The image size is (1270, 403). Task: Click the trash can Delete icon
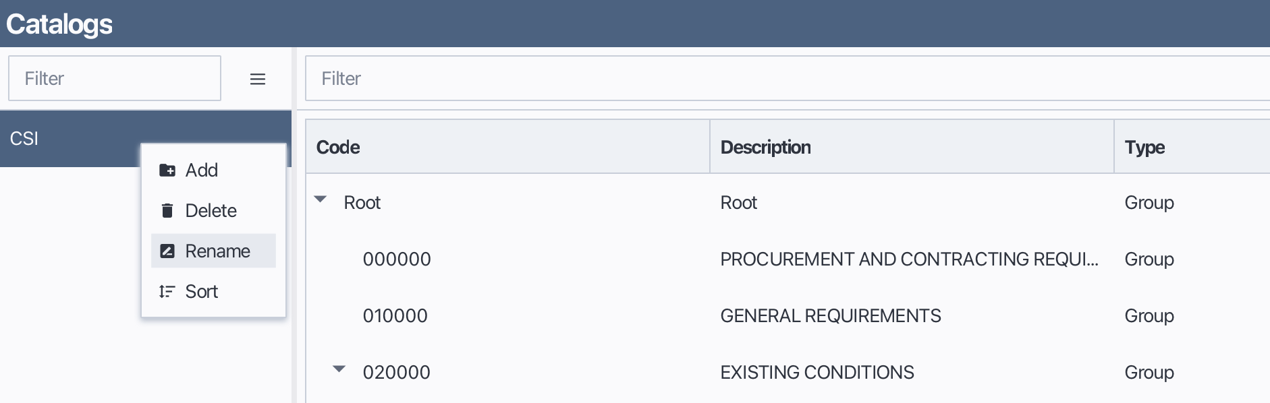click(x=167, y=210)
